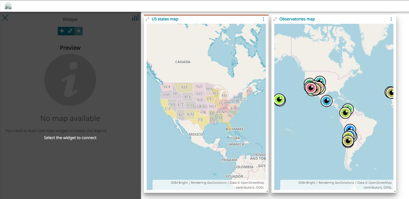Image resolution: width=409 pixels, height=199 pixels.
Task: Click the resize handle of US states map
Action: [x=267, y=191]
